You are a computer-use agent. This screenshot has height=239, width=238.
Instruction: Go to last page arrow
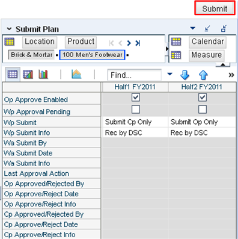tap(138, 43)
